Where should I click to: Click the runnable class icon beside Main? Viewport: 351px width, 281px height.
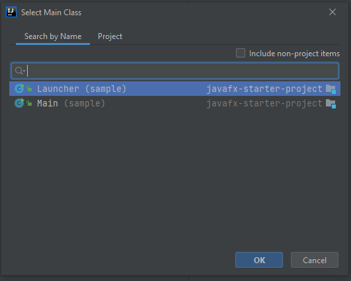pos(19,103)
